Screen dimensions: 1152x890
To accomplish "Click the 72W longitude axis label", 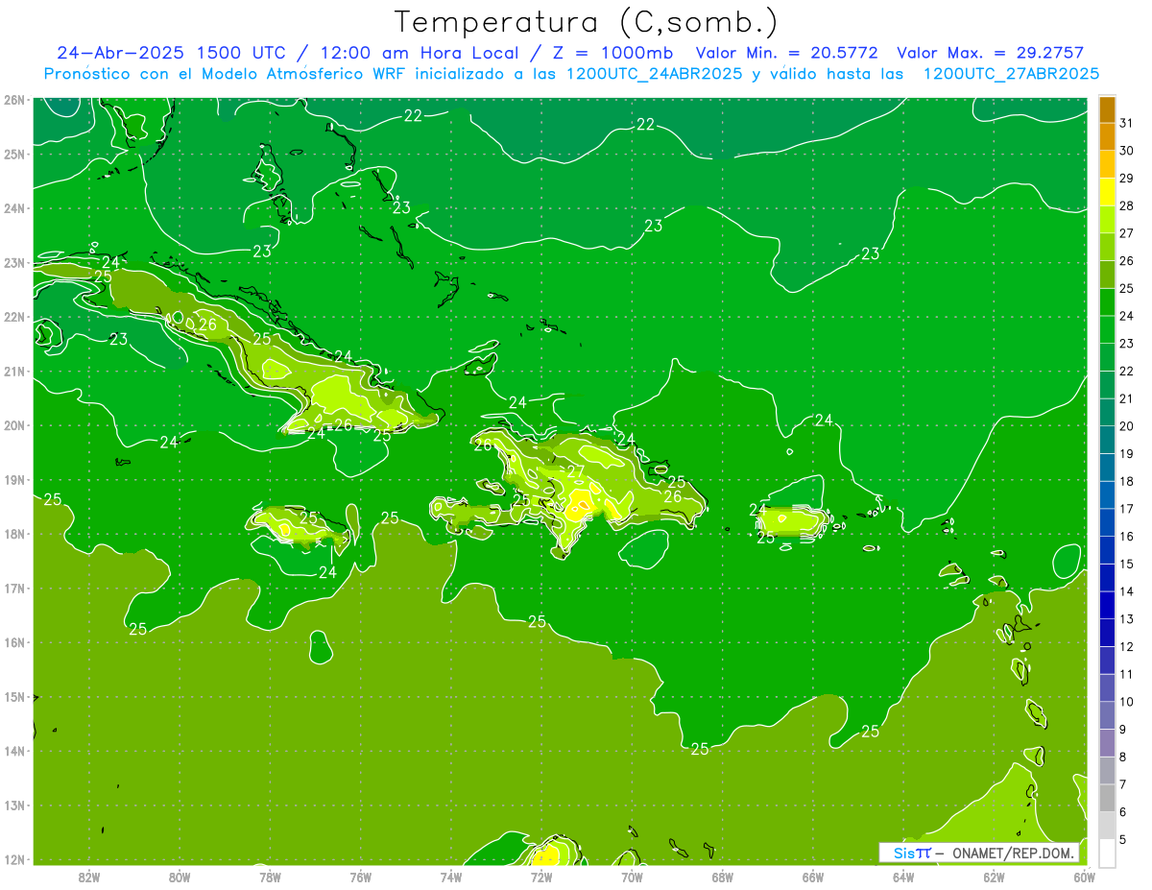I will pyautogui.click(x=541, y=877).
